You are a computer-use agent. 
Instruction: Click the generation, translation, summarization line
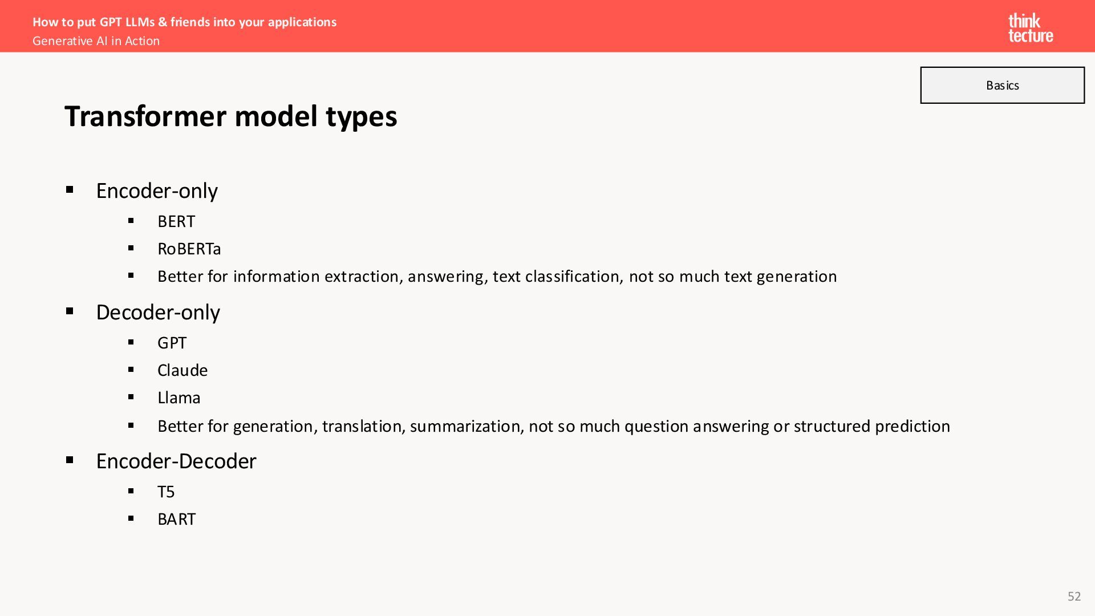(x=554, y=427)
